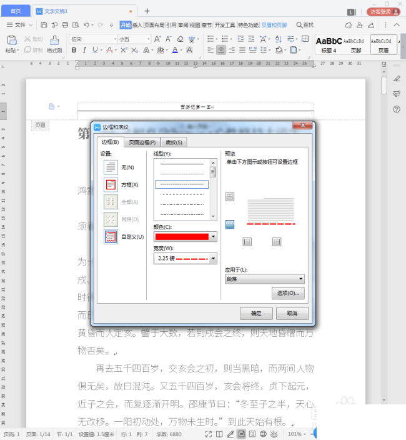Click the full screen icon in status bar
Viewport: 406px width, 440px height.
click(209, 434)
